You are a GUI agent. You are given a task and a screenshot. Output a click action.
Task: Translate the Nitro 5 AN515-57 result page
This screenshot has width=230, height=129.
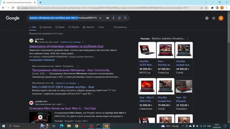click(66, 83)
